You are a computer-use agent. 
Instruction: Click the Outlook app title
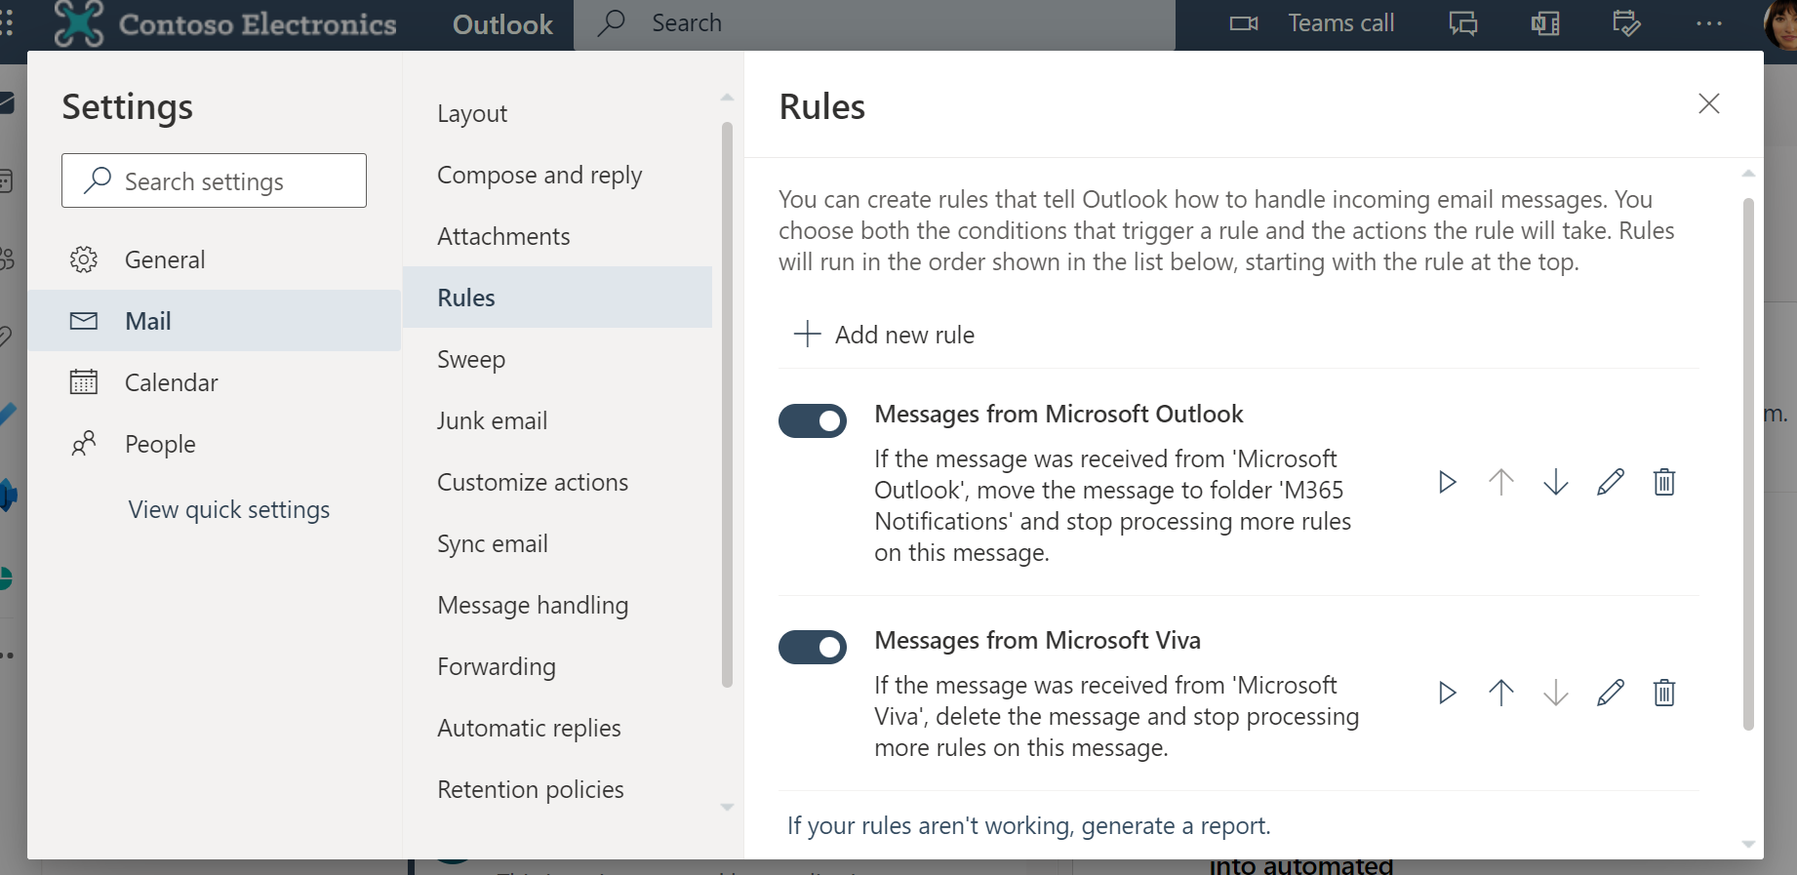click(x=502, y=24)
